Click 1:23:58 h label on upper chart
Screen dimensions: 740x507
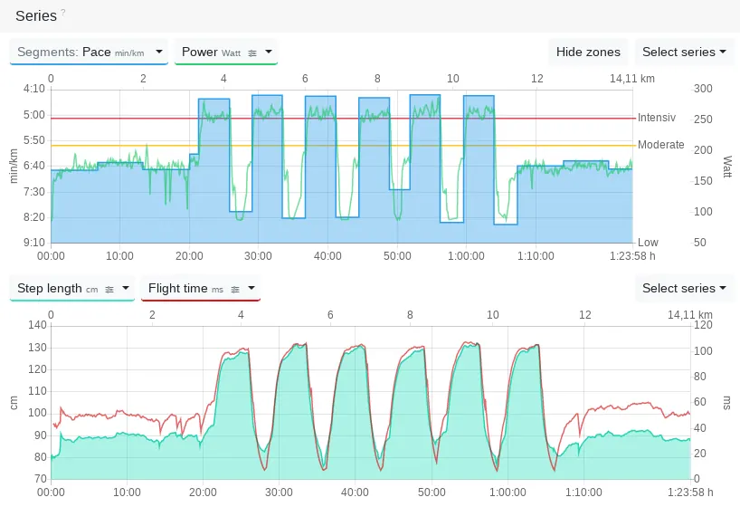point(632,256)
